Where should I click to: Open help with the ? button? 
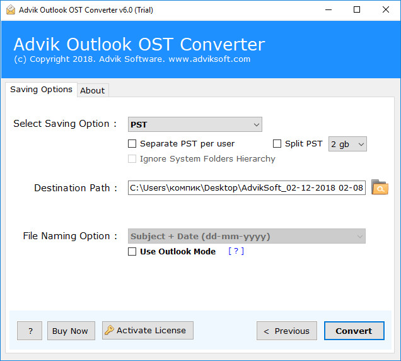pyautogui.click(x=30, y=331)
